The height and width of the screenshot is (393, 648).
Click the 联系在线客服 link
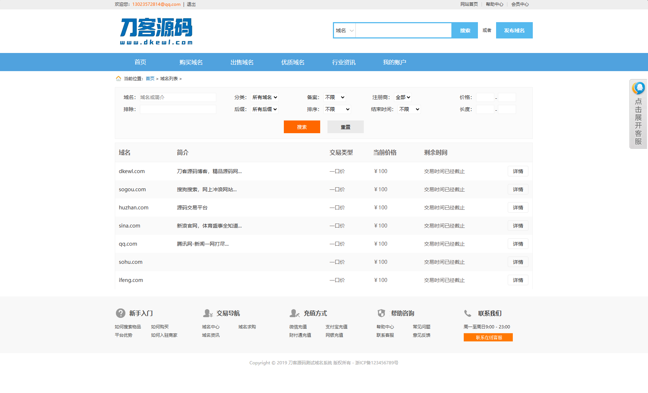(x=488, y=337)
